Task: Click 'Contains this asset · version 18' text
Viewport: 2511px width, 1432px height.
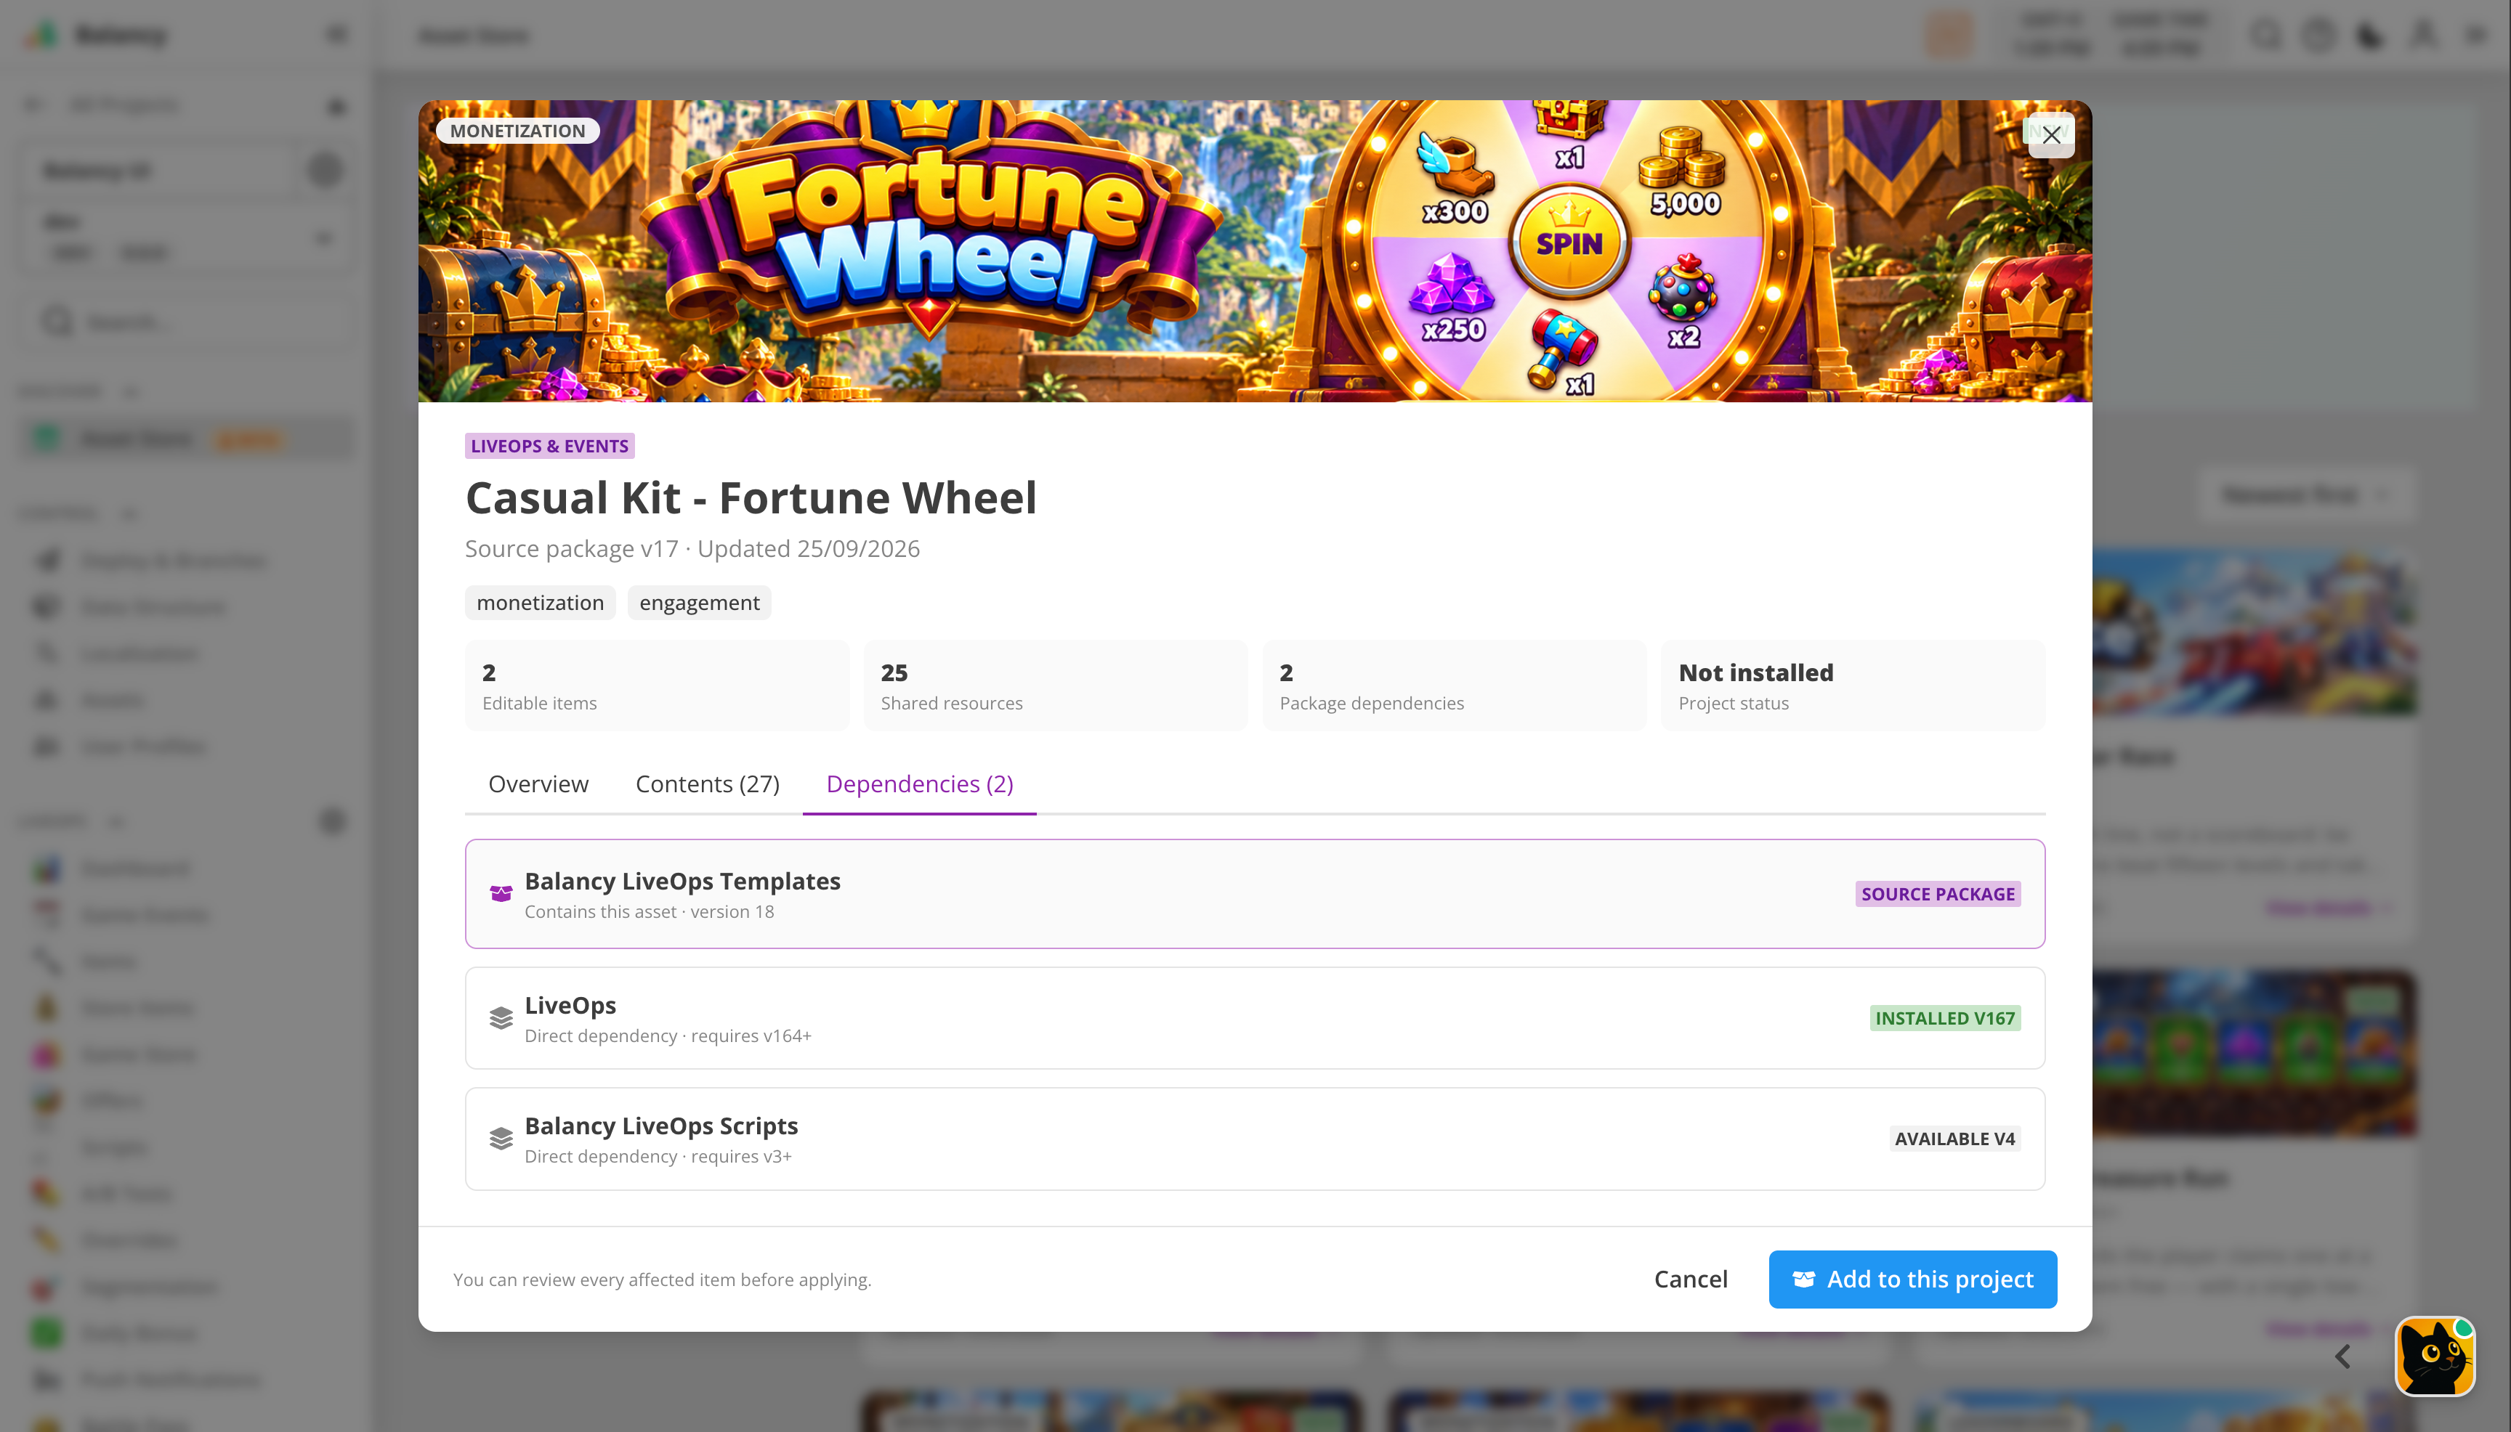Action: pyautogui.click(x=648, y=912)
